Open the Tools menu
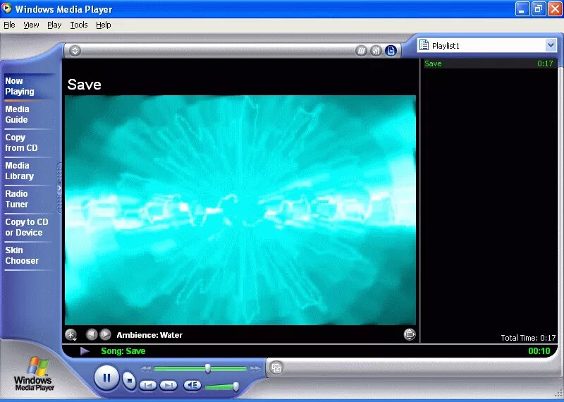564x402 pixels. point(79,25)
